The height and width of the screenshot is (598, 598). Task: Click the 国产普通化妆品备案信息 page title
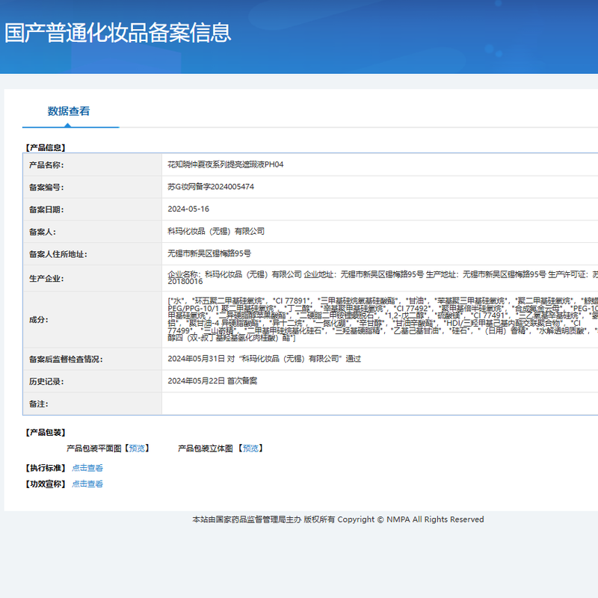(118, 33)
